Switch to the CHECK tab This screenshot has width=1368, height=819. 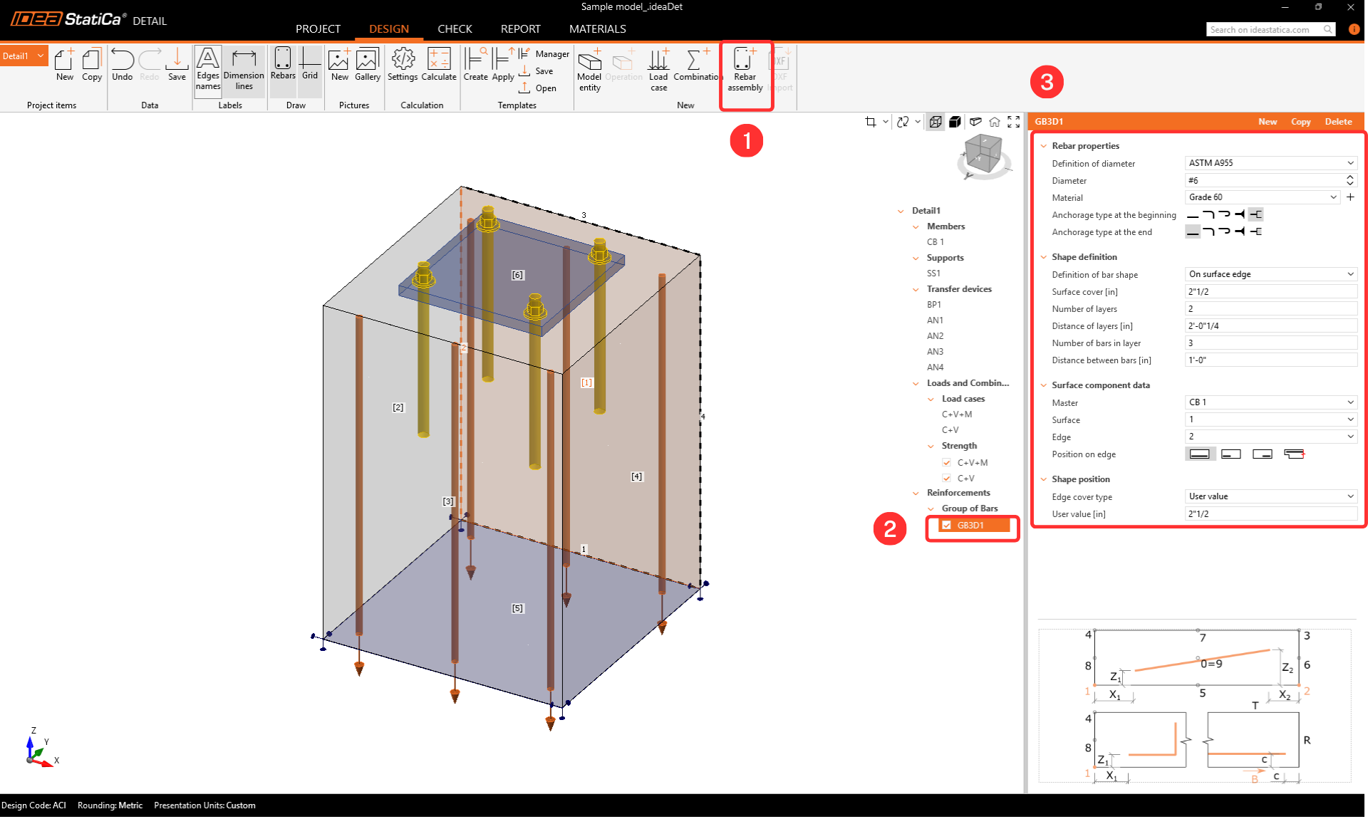click(455, 29)
